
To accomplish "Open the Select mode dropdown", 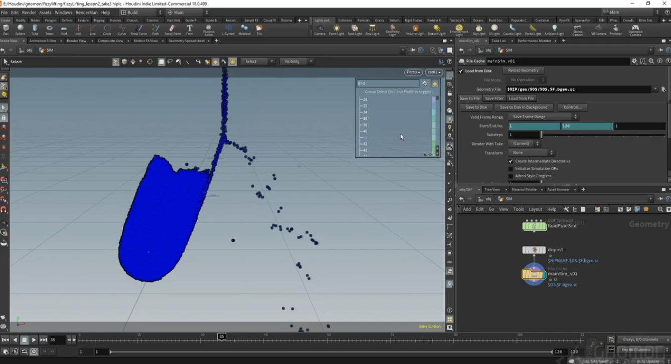I will tap(258, 62).
